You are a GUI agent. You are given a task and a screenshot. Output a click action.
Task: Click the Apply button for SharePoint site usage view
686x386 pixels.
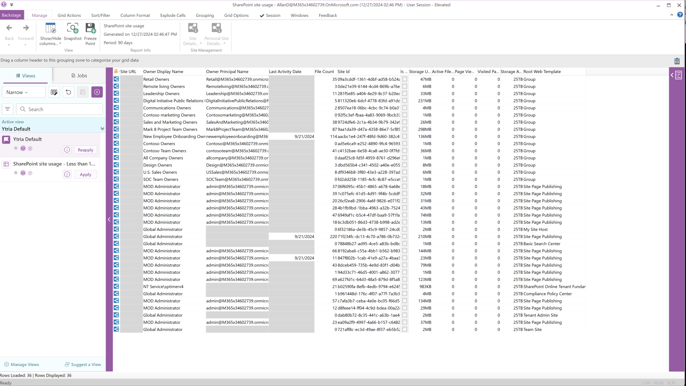[85, 174]
